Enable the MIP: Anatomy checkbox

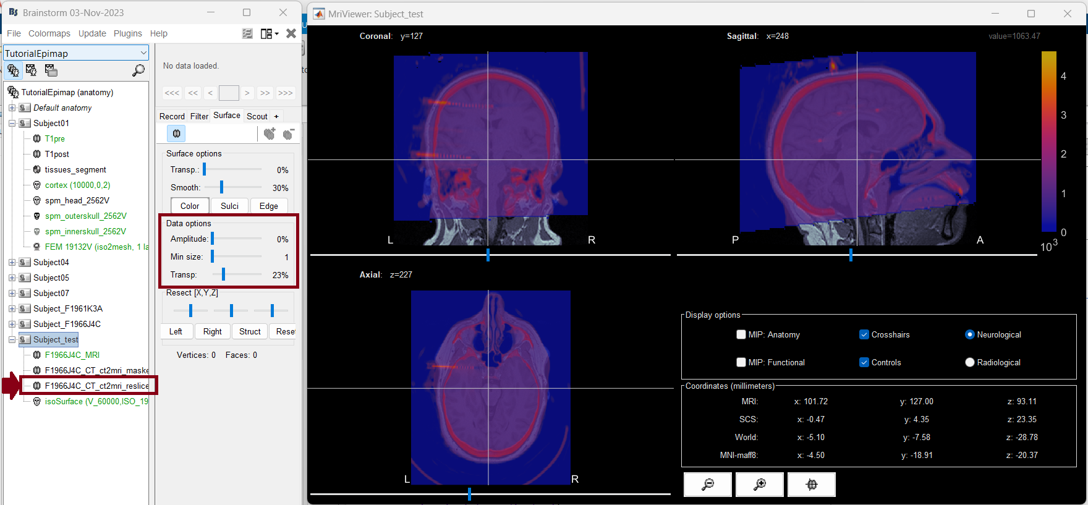(741, 334)
